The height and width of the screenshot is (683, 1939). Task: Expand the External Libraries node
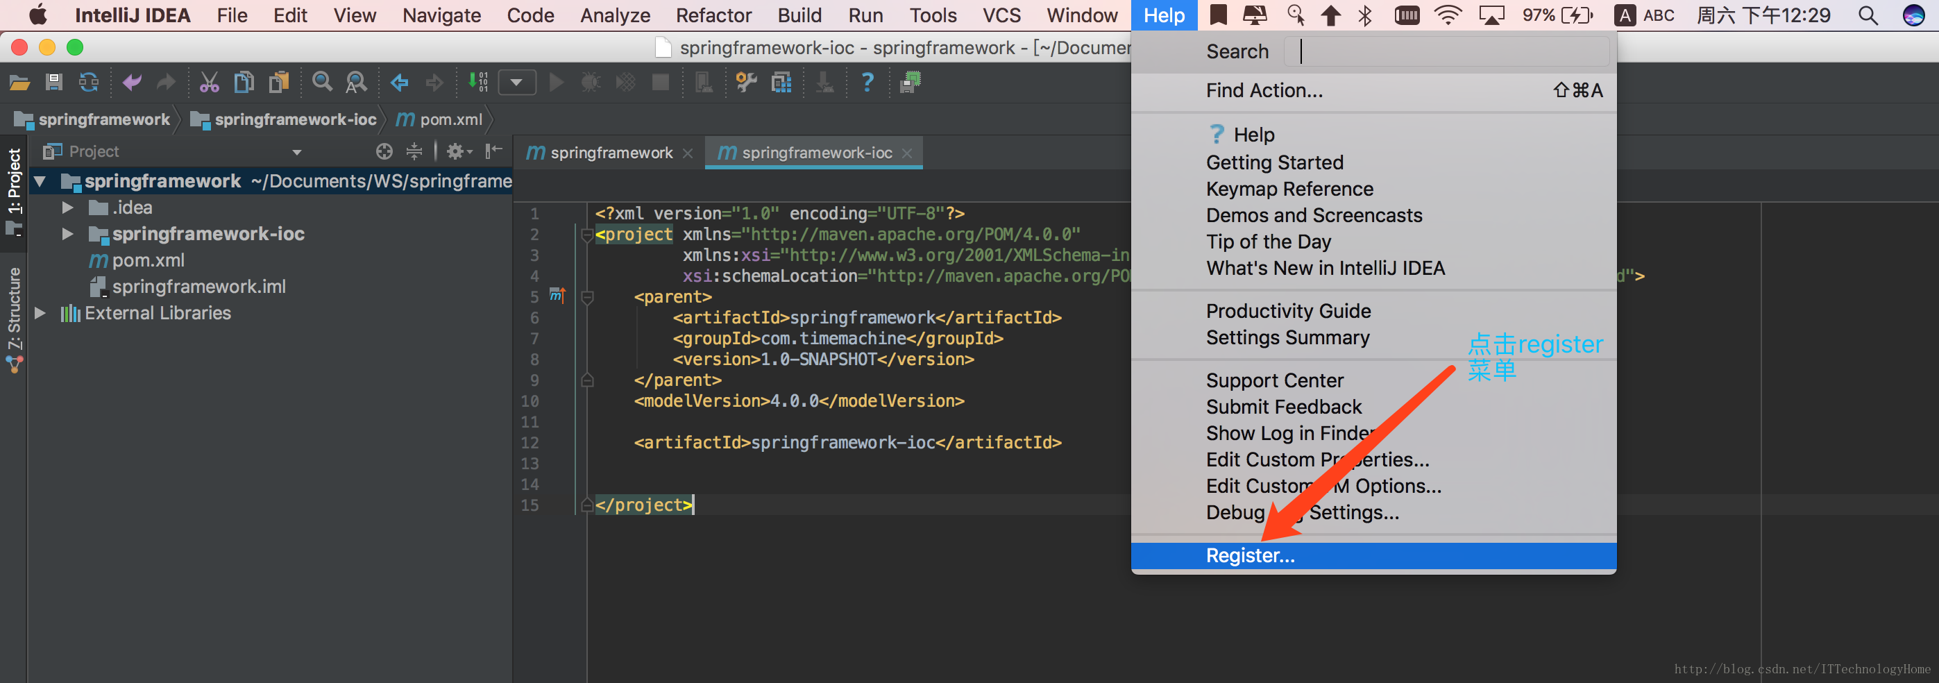40,313
